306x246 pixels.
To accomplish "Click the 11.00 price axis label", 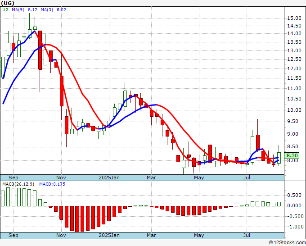I will click(x=294, y=88).
